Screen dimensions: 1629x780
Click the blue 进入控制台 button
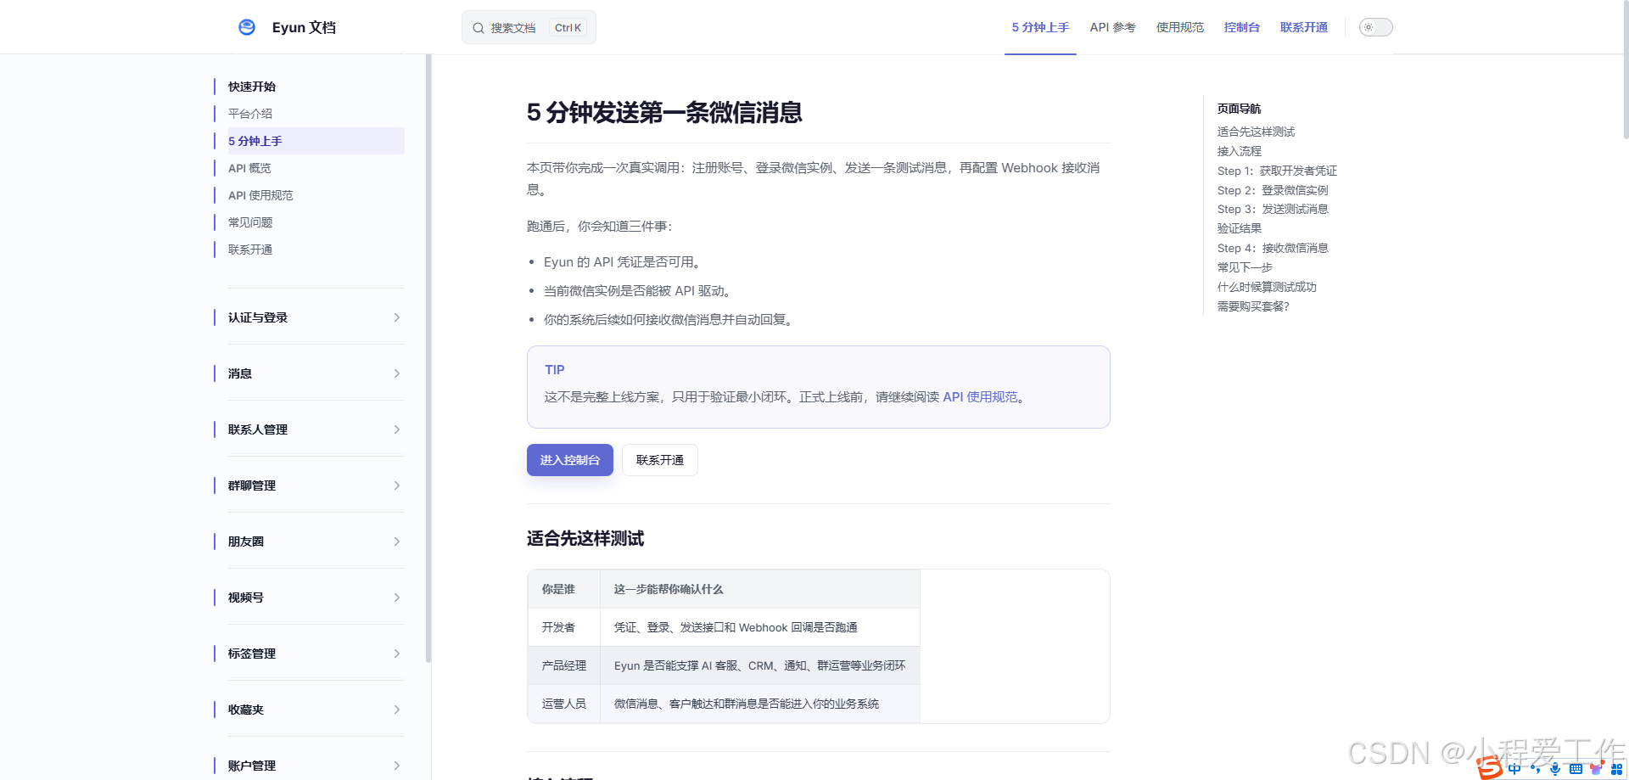click(x=570, y=460)
